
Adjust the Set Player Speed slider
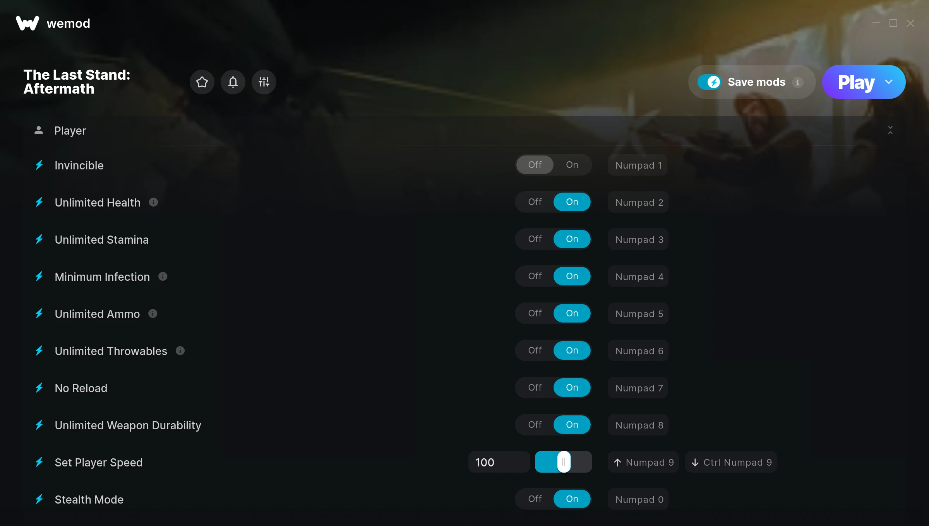564,462
